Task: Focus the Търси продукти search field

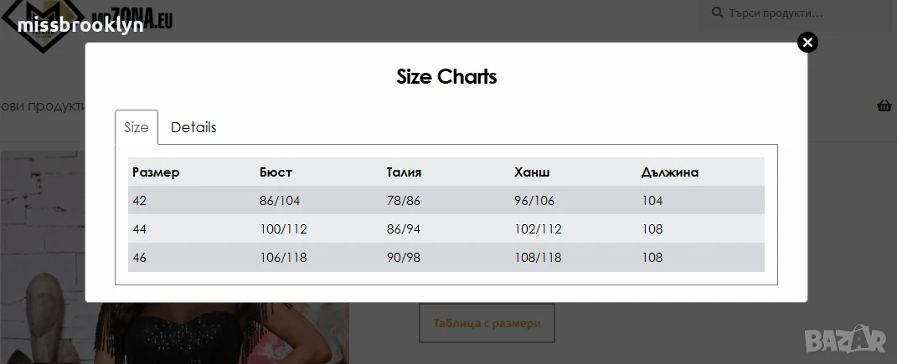Action: point(796,13)
